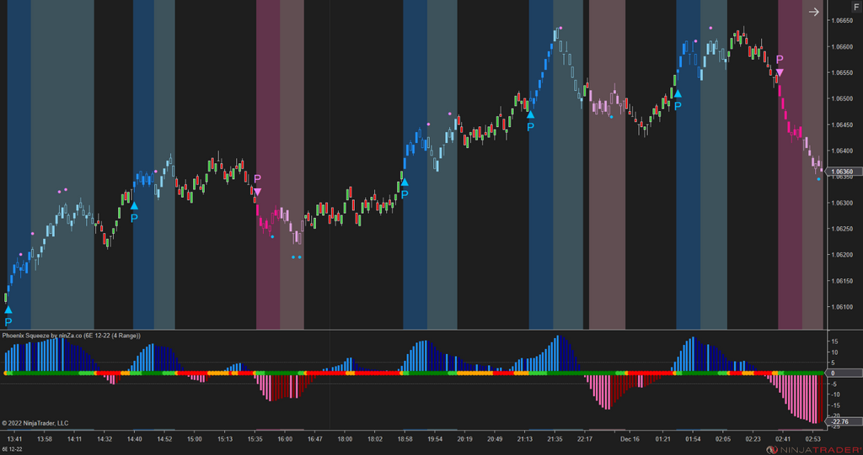Screen dimensions: 863x455
Task: Click the 02:05 time axis label
Action: pos(722,439)
